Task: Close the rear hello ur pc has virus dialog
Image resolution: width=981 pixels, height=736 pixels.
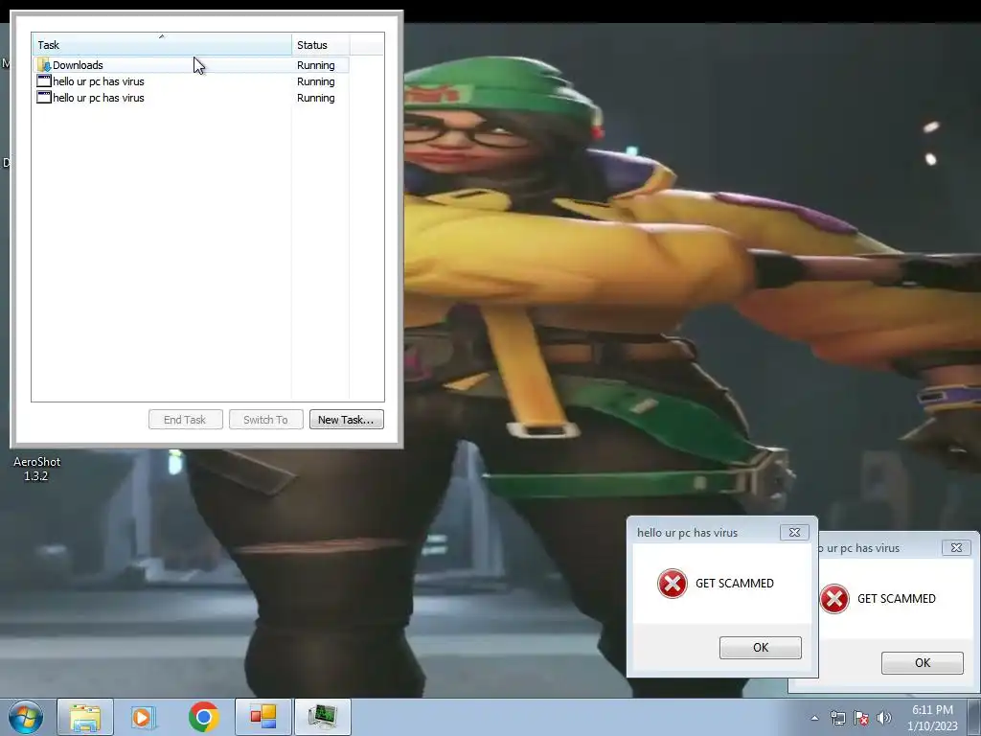Action: pyautogui.click(x=957, y=547)
